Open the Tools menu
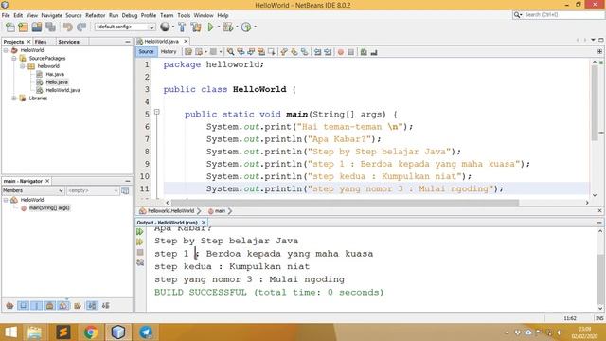 point(184,15)
